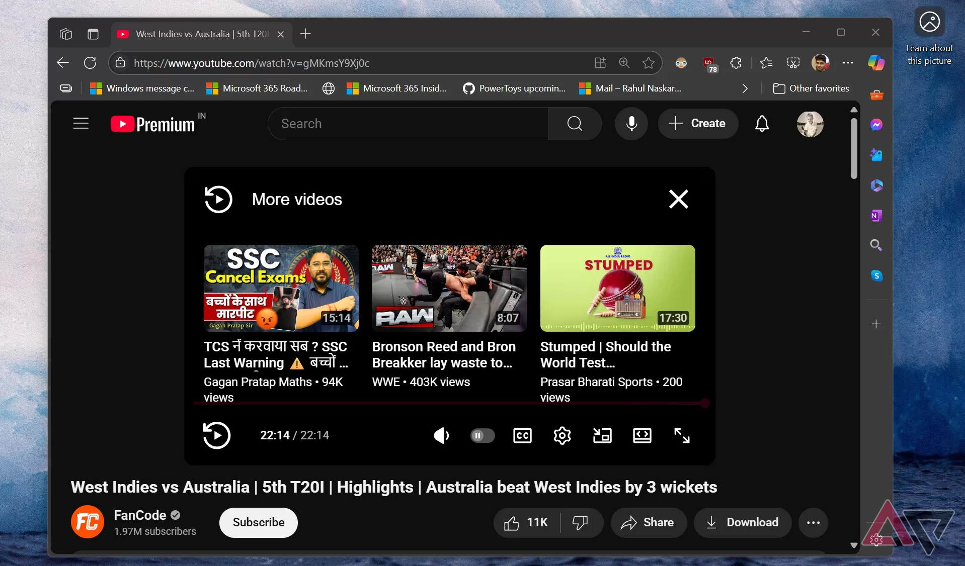Toggle closed captions with the CC button

522,435
